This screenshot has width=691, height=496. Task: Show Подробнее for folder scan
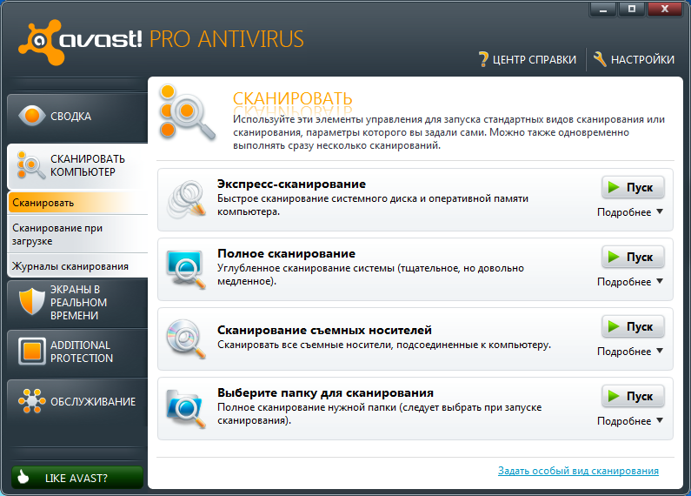coord(629,421)
